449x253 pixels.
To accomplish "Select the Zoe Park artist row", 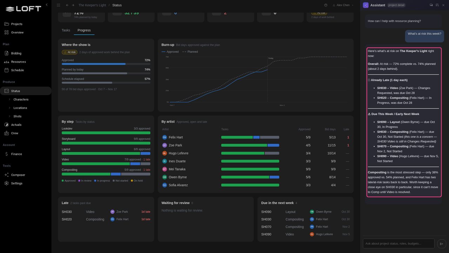I will 255,145.
